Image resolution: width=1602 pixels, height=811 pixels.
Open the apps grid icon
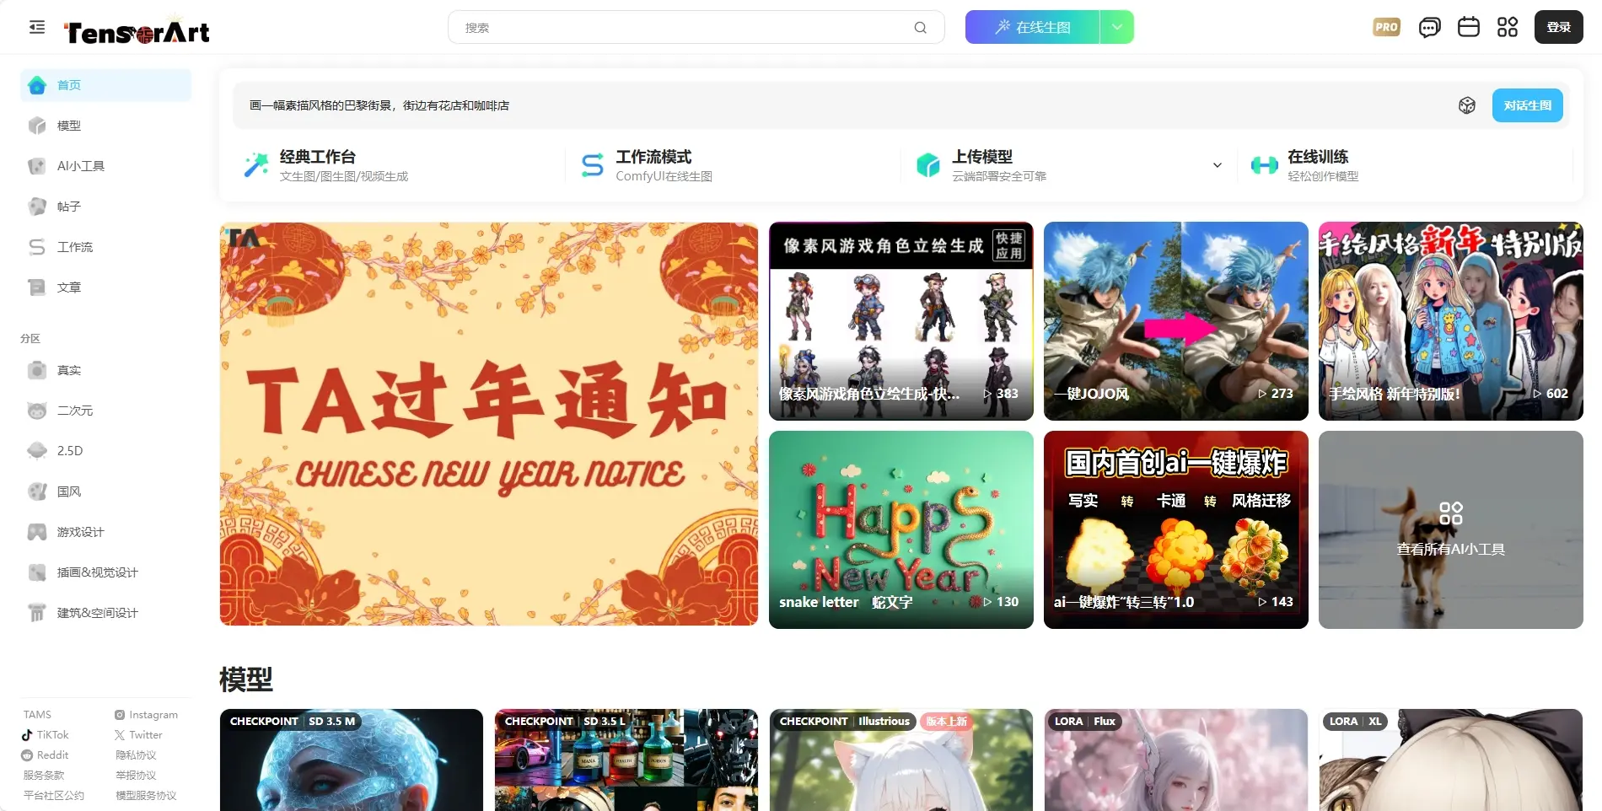click(1507, 27)
